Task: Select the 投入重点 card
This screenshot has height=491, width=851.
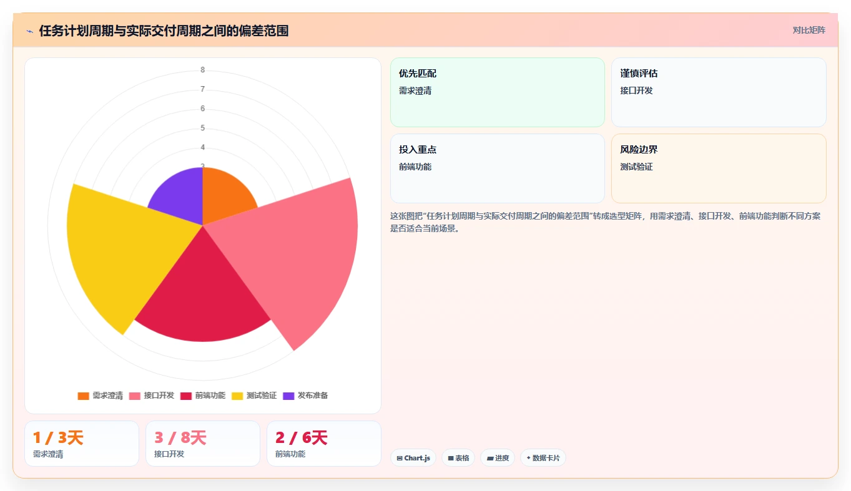Action: pyautogui.click(x=498, y=168)
